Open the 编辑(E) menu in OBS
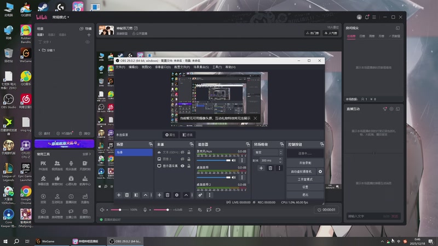 [x=133, y=67]
